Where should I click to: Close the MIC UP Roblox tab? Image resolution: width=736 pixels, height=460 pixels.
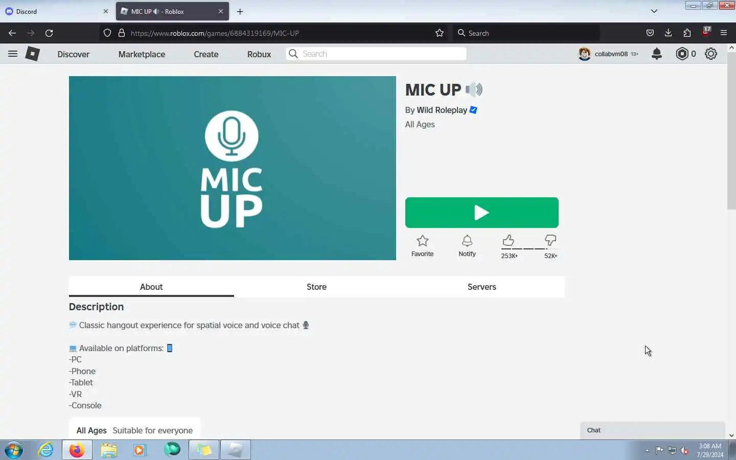point(221,11)
